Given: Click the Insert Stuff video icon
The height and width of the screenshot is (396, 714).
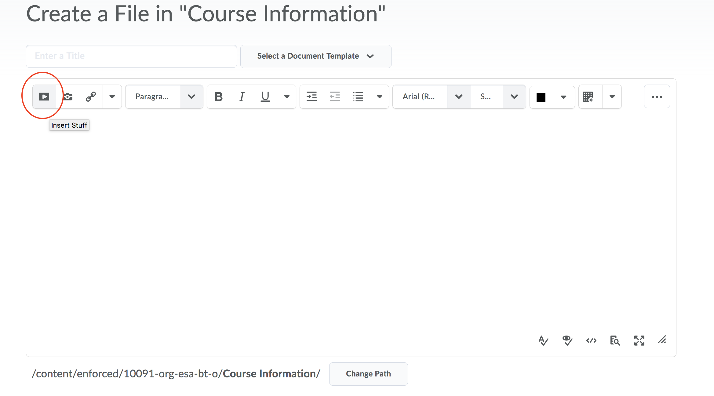Looking at the screenshot, I should tap(44, 97).
